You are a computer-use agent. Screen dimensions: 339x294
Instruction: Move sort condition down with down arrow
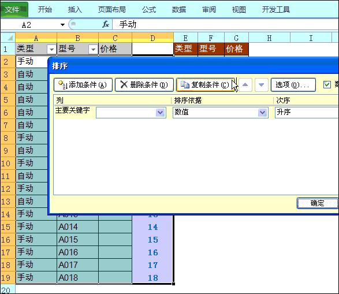(262, 85)
